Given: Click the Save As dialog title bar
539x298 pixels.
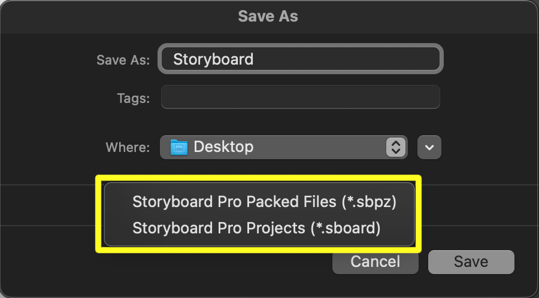Looking at the screenshot, I should tap(268, 16).
